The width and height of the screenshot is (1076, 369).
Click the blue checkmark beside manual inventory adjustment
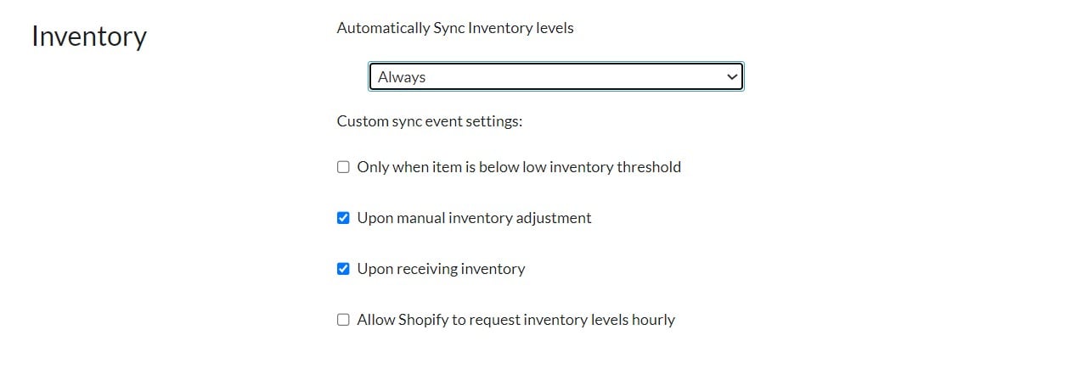tap(343, 218)
